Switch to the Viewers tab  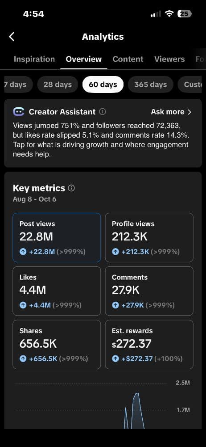[169, 59]
